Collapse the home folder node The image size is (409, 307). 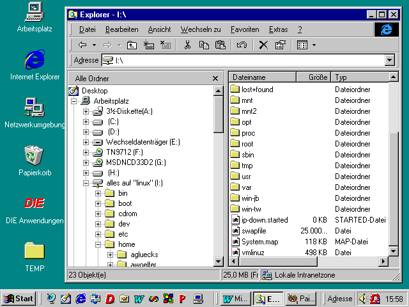(98, 244)
